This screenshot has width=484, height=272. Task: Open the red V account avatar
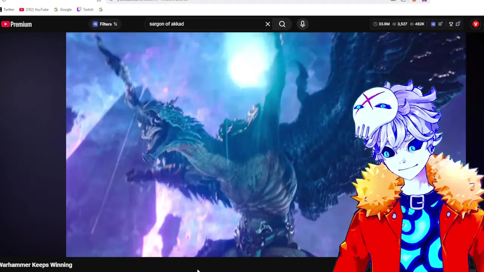pyautogui.click(x=476, y=24)
